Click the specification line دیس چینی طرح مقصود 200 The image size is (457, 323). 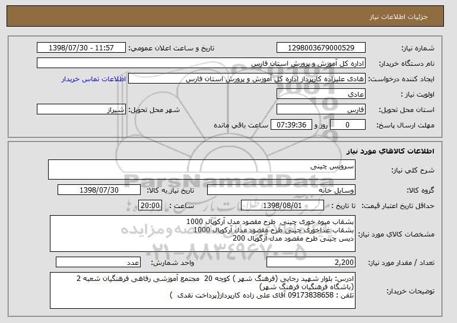click(x=293, y=239)
